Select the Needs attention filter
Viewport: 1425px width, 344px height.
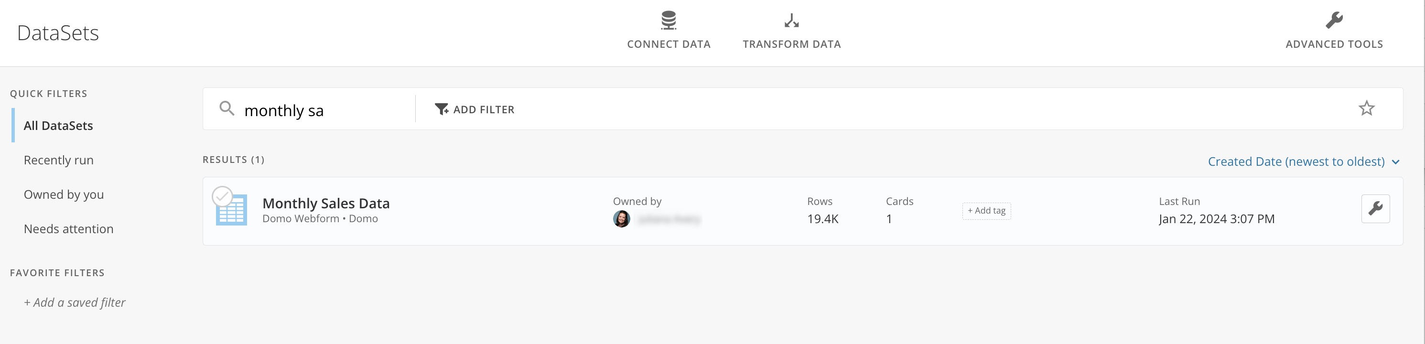(x=69, y=228)
